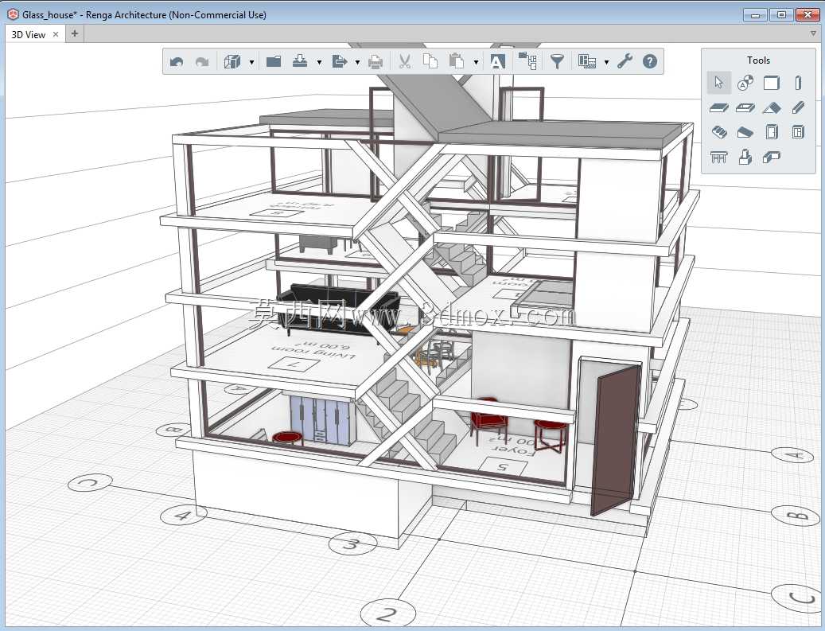825x631 pixels.
Task: Expand the import tray dropdown arrow
Action: [319, 62]
